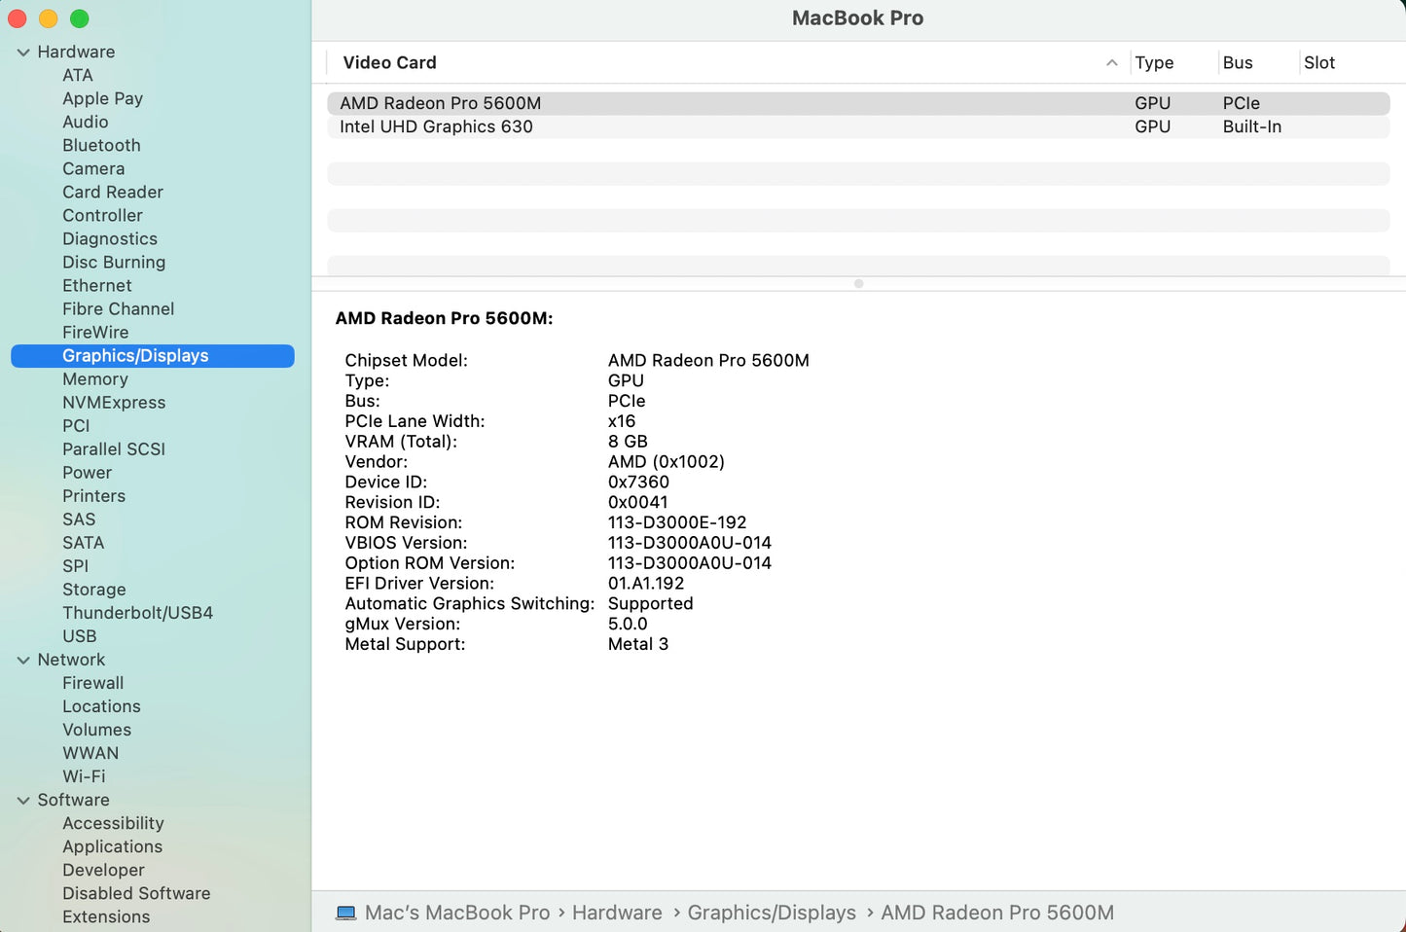Open Thunderbolt/USB4 hardware info
The width and height of the screenshot is (1406, 932).
137,613
